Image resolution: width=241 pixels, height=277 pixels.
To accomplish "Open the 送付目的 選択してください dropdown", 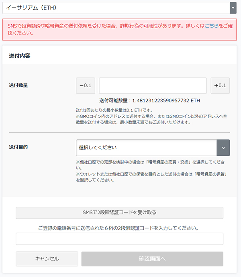I will (x=153, y=148).
